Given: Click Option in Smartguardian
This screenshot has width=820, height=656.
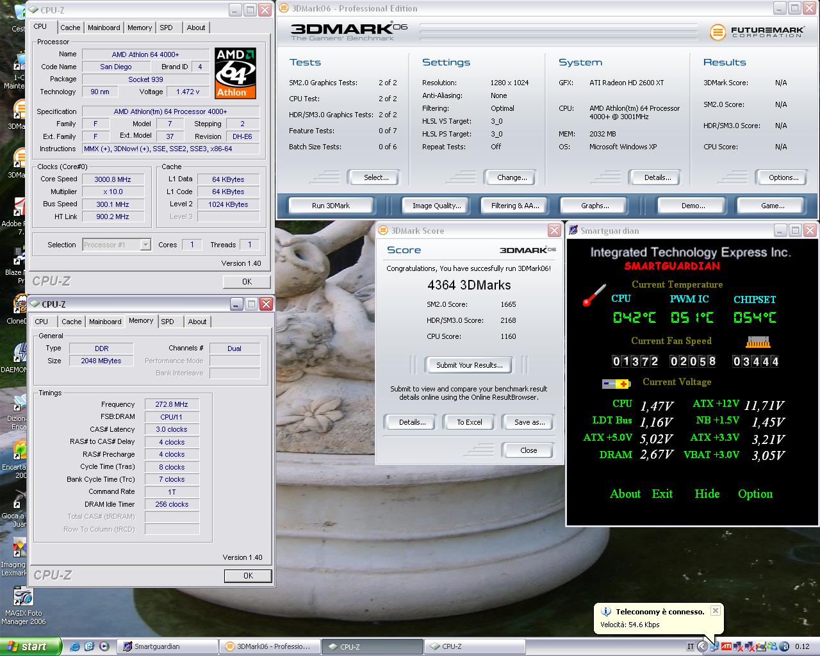Looking at the screenshot, I should click(755, 494).
